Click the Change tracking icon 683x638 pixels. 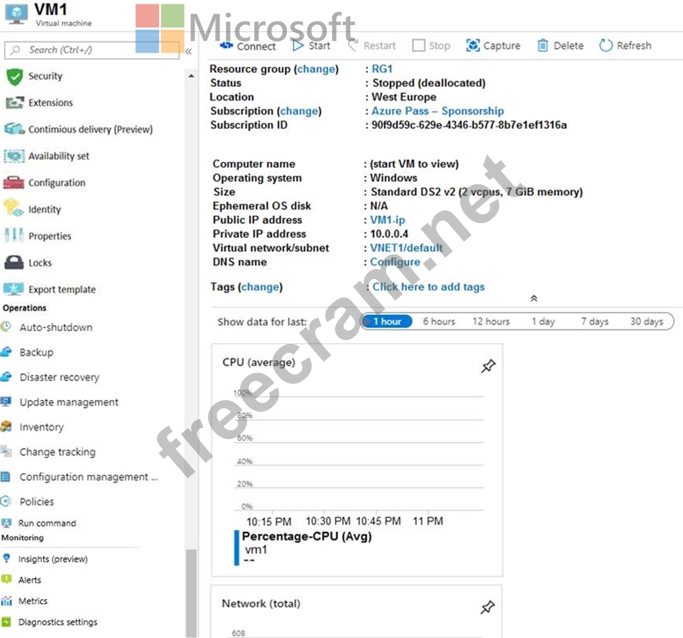[6, 451]
